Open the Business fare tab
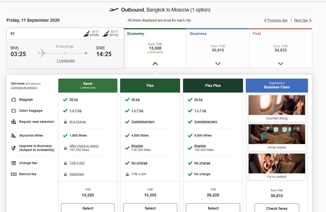The height and width of the screenshot is (212, 326). 218,48
